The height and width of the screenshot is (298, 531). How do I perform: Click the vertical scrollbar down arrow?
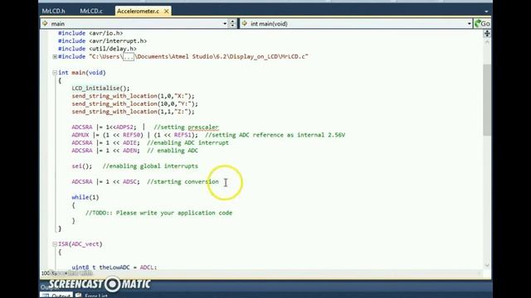pos(487,265)
